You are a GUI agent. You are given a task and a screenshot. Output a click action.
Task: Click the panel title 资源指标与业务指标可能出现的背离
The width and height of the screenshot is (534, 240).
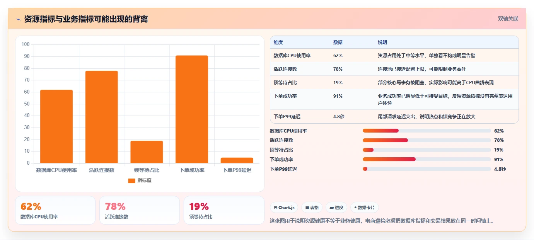coord(86,19)
